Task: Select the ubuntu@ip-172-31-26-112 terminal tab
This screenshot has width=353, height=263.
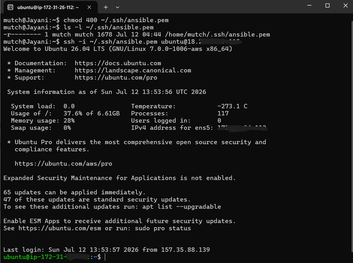Action: click(51, 7)
